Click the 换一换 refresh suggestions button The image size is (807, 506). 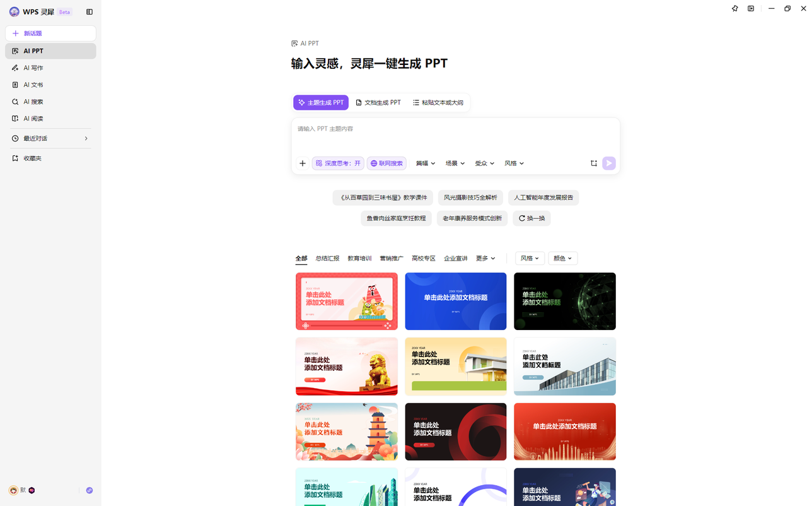(x=531, y=218)
